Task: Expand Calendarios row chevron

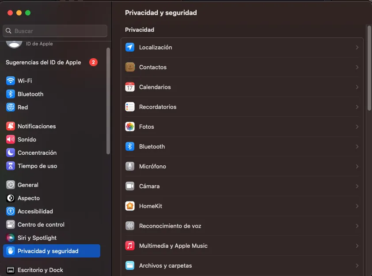Action: (357, 87)
